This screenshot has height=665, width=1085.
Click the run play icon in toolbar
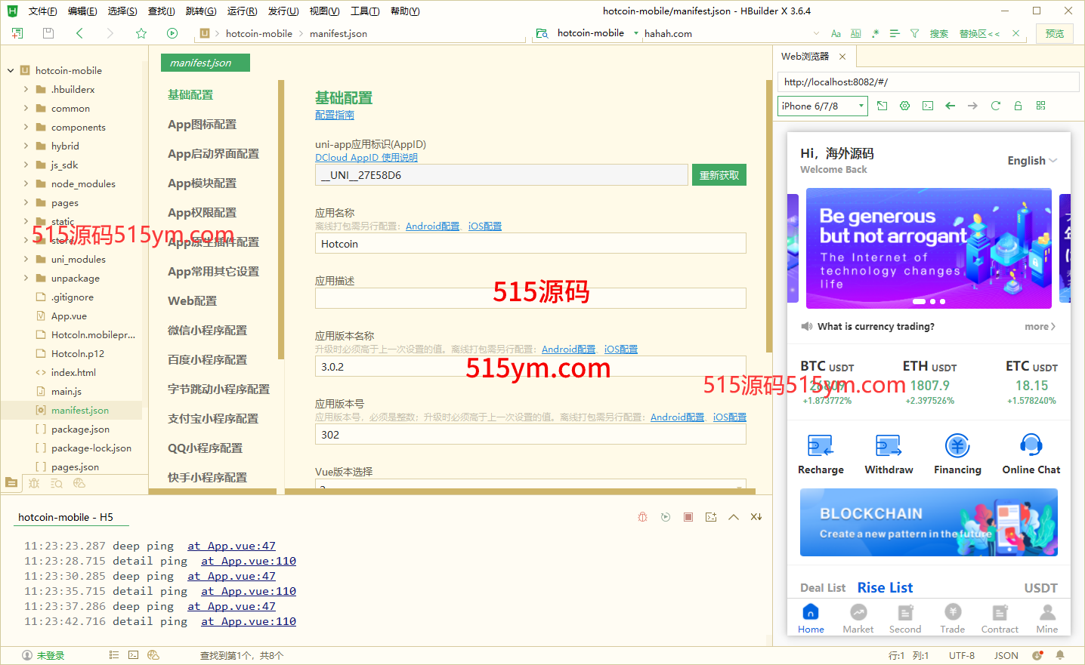click(172, 33)
